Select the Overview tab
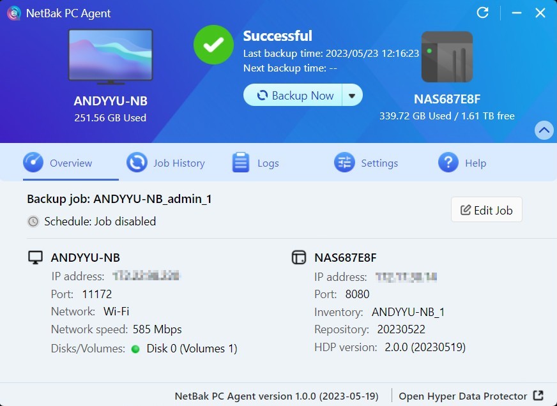The height and width of the screenshot is (406, 557). point(58,163)
